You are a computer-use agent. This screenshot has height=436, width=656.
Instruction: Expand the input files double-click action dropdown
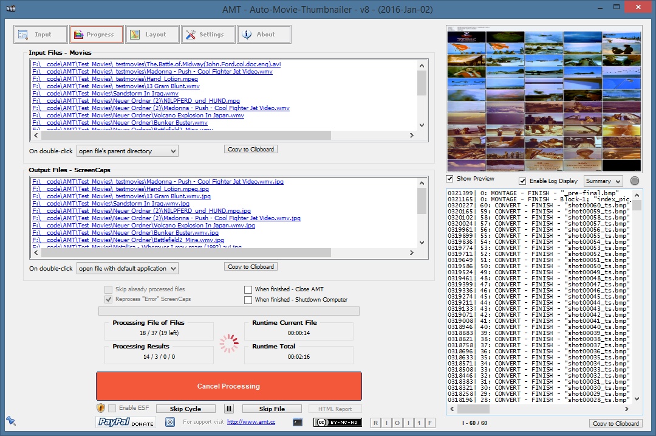click(x=128, y=151)
